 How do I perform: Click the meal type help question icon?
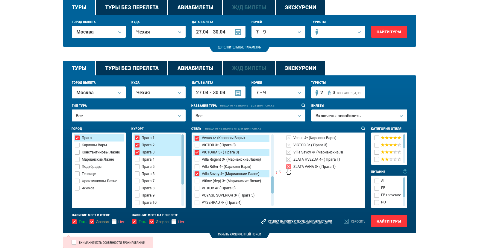(405, 172)
